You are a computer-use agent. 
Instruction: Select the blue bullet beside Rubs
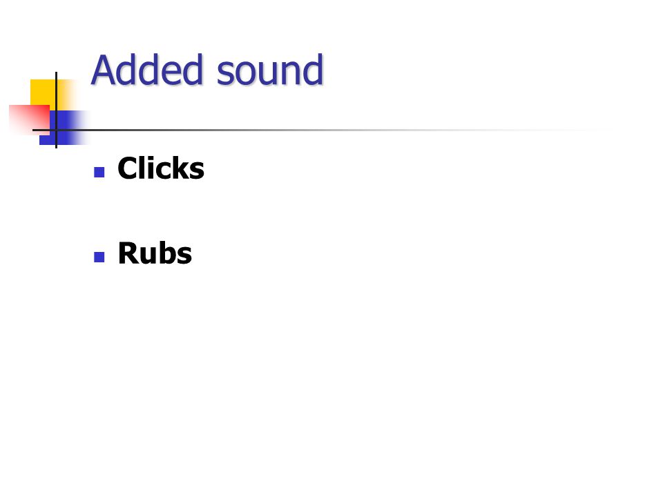coord(99,257)
